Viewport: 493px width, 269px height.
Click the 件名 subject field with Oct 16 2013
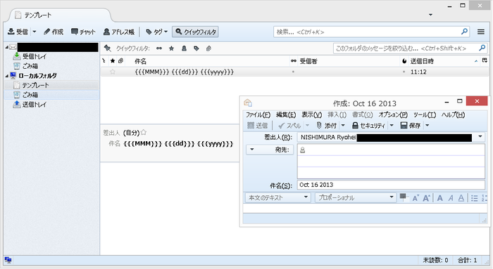click(391, 185)
